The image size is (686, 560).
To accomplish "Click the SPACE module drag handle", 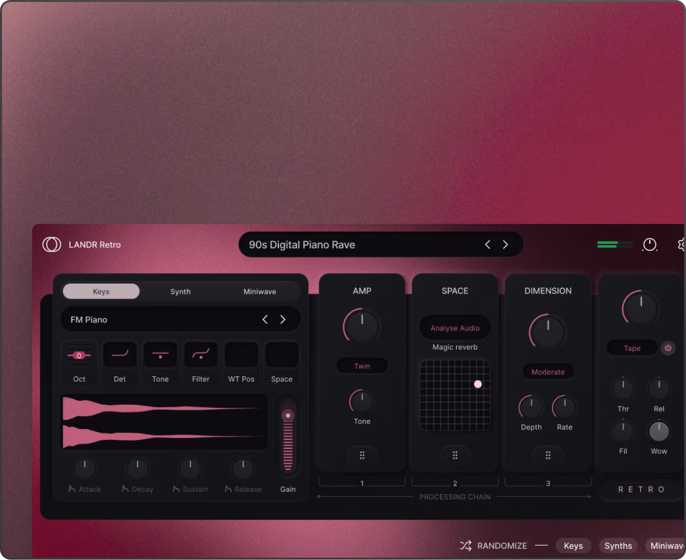I will [455, 455].
